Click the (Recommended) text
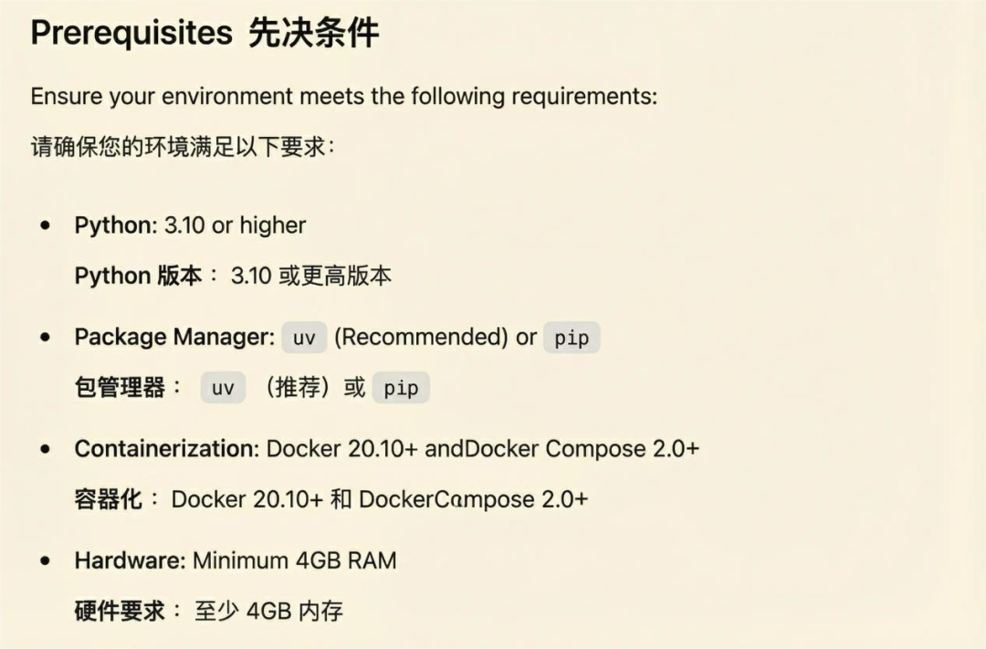This screenshot has width=986, height=649. (421, 337)
